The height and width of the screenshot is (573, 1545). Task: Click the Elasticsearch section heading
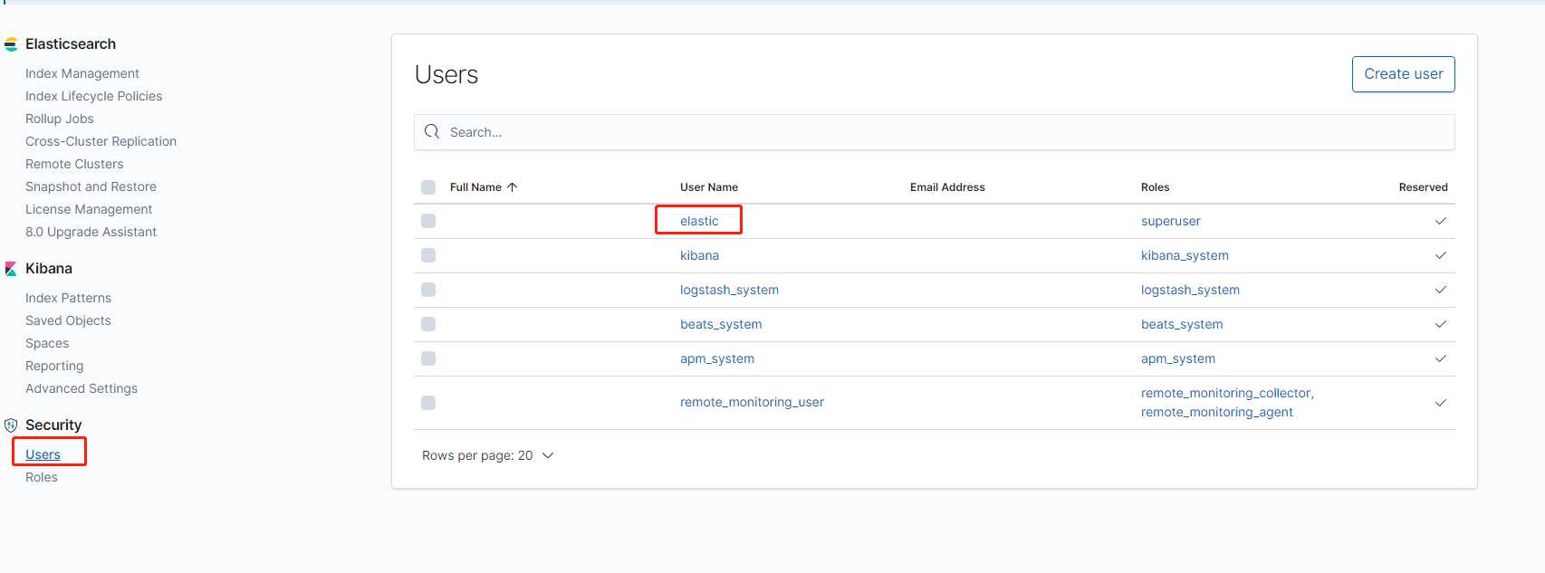(71, 44)
